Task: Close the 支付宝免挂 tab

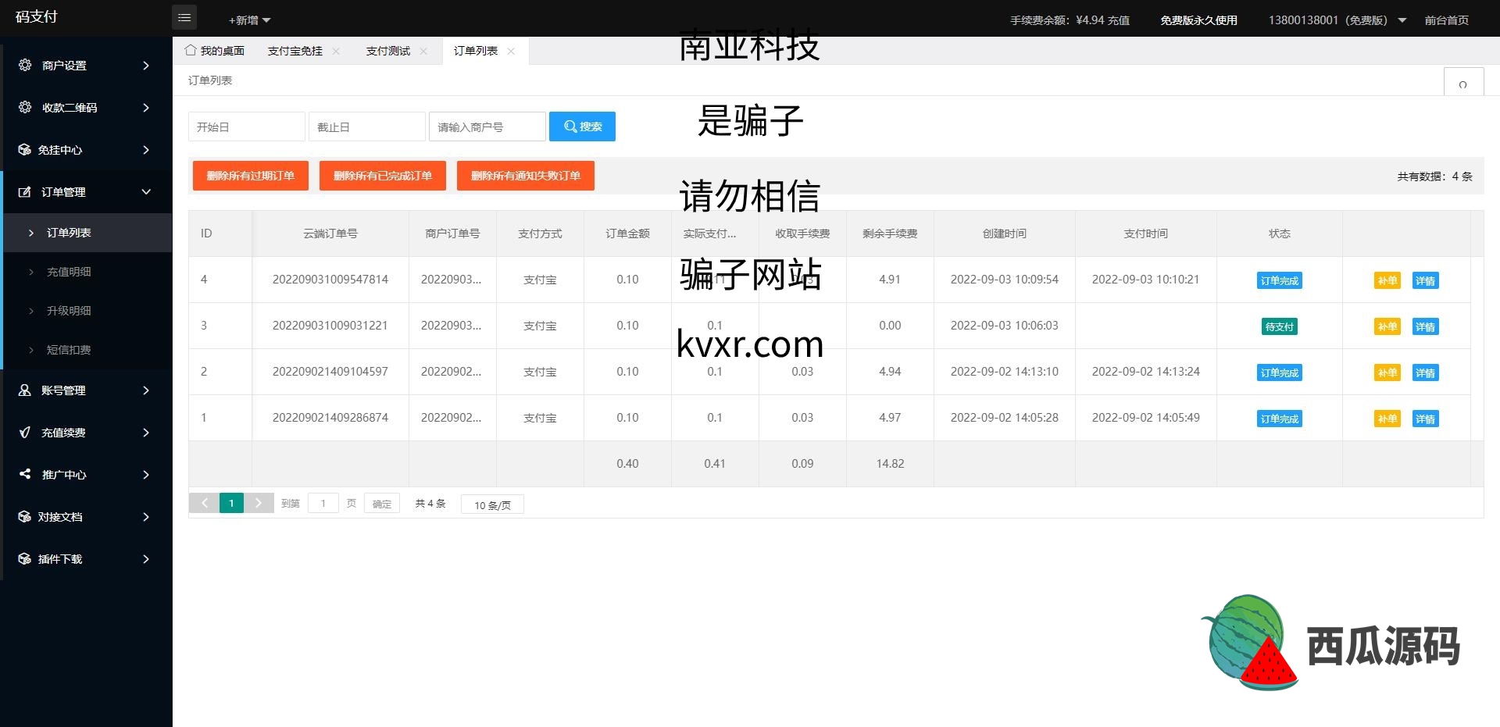Action: (336, 51)
